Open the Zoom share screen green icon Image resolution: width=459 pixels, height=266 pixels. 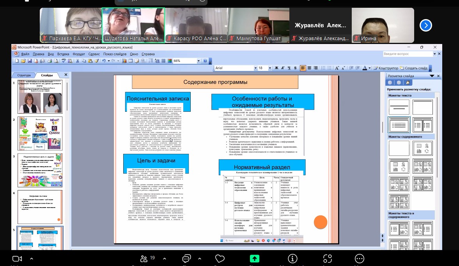click(x=255, y=258)
